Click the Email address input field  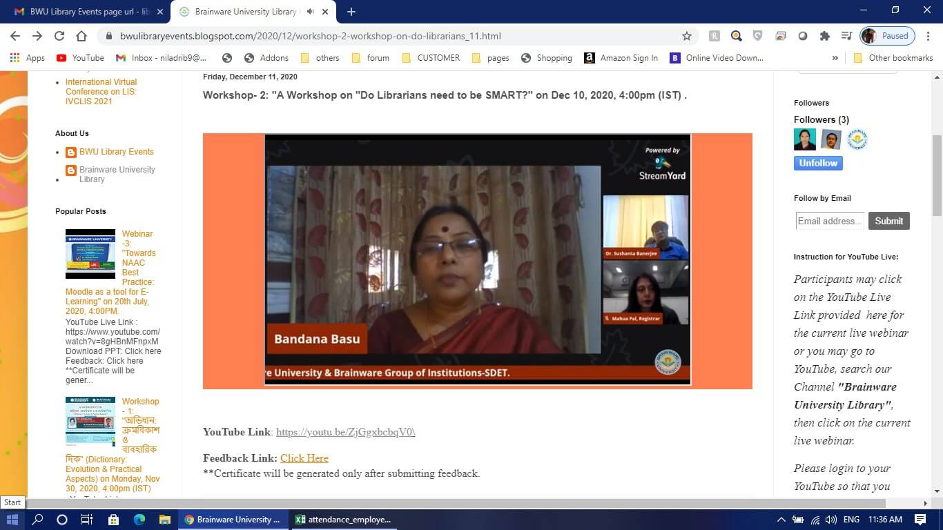(829, 221)
